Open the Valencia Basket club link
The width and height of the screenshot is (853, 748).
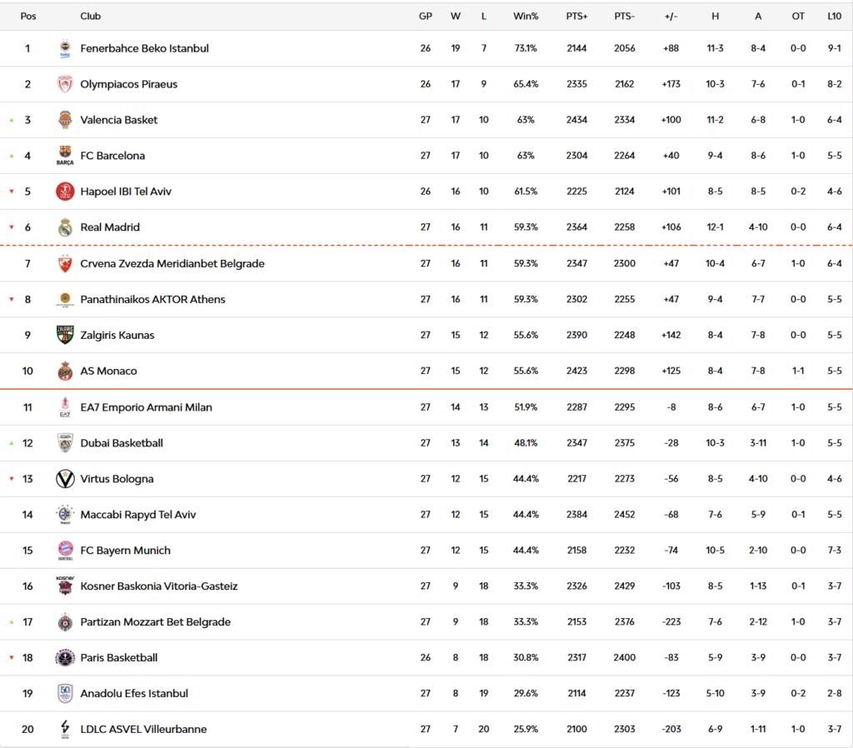tap(118, 120)
